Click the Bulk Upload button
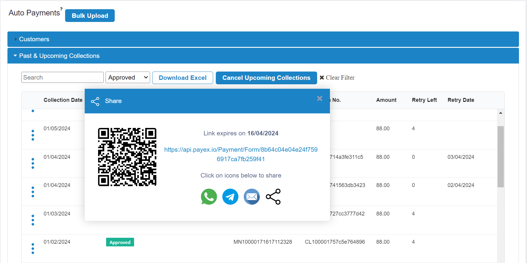527x263 pixels. [90, 15]
